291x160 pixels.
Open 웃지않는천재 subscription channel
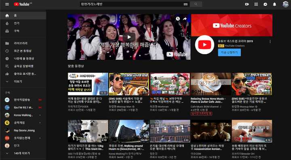(x=23, y=138)
